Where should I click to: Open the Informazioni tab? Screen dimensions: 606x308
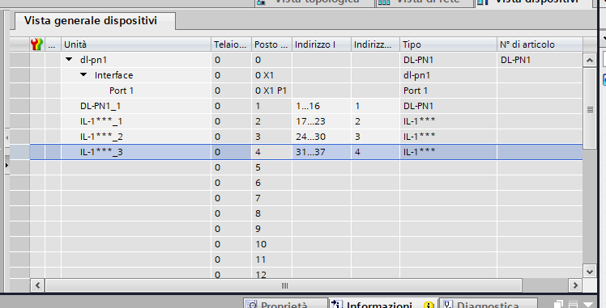[x=382, y=303]
